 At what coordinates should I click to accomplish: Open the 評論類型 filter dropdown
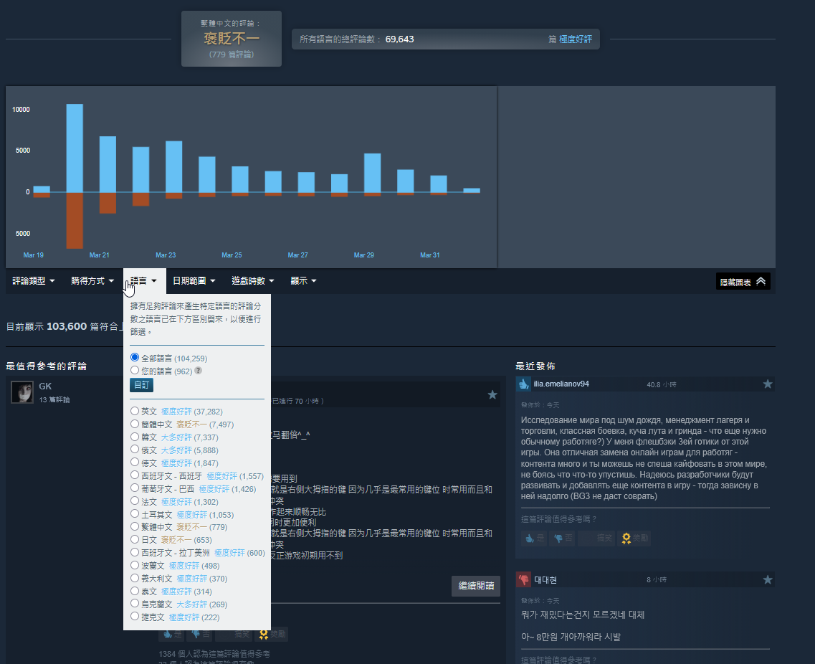coord(33,280)
